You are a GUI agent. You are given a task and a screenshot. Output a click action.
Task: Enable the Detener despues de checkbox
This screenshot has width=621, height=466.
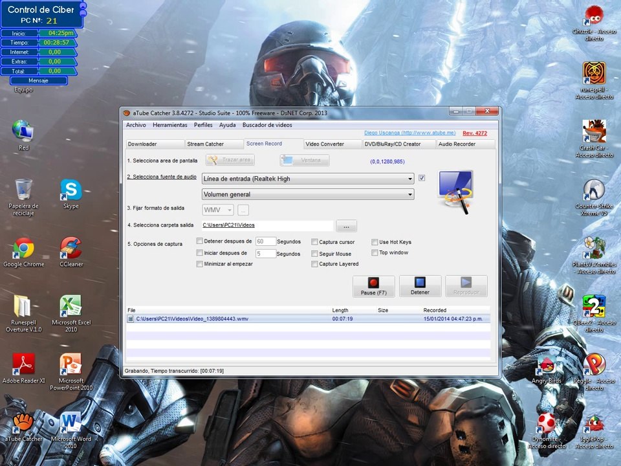[x=200, y=241]
